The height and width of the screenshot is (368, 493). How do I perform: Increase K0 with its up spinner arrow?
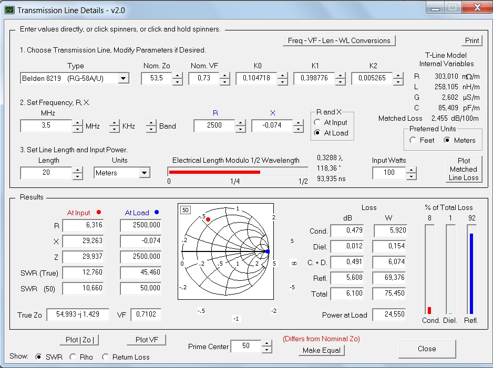pyautogui.click(x=282, y=76)
